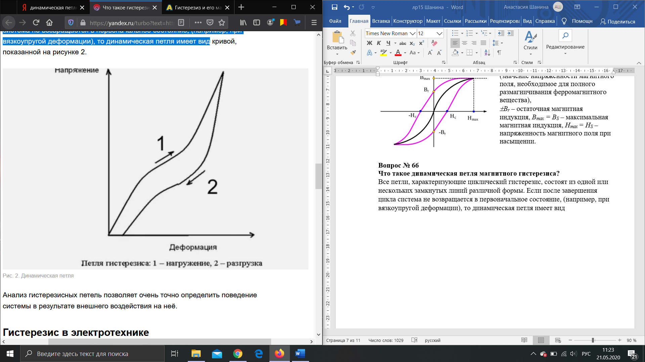Bookmark the page with the star icon
This screenshot has height=362, width=645.
click(x=222, y=22)
